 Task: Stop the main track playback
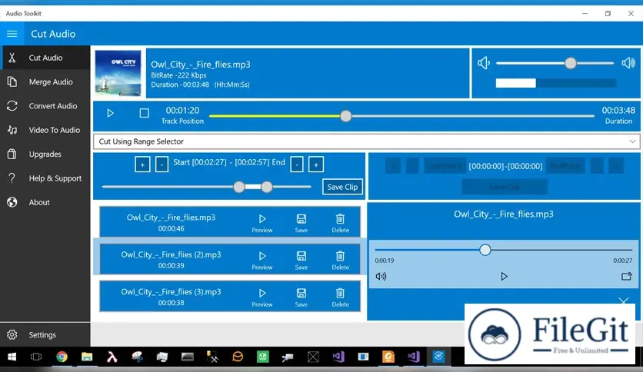click(x=144, y=113)
